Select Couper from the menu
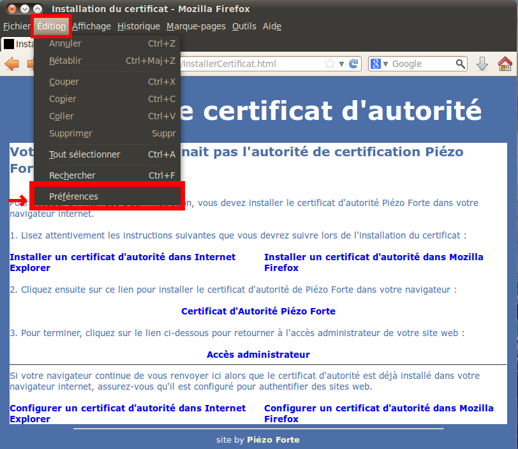This screenshot has width=518, height=449. point(107,82)
